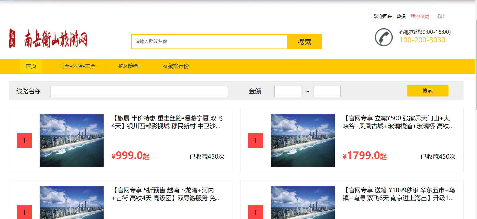
Task: Click the 南岳衡山旅游网 site logo
Action: coord(48,39)
